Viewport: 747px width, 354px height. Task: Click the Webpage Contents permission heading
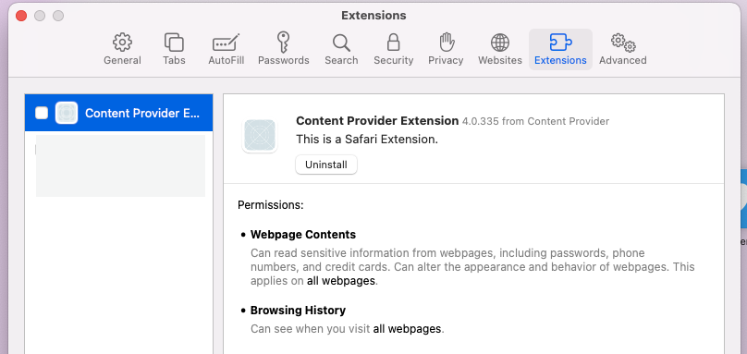point(303,235)
